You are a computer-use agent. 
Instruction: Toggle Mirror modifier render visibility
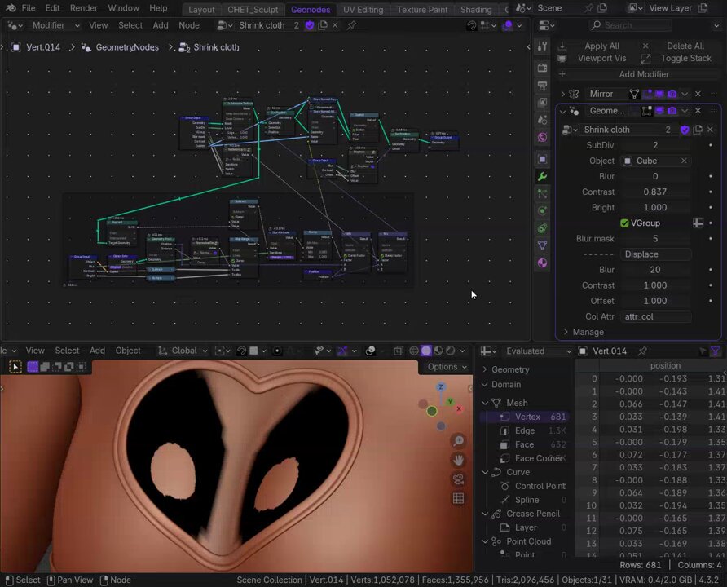click(x=672, y=94)
